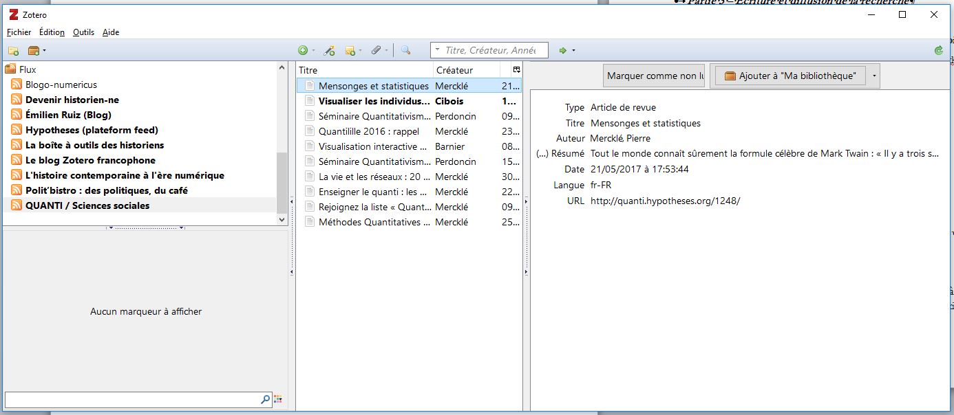954x415 pixels.
Task: Click the URL http://quanti.hypotheses.org/1248/
Action: (x=665, y=201)
